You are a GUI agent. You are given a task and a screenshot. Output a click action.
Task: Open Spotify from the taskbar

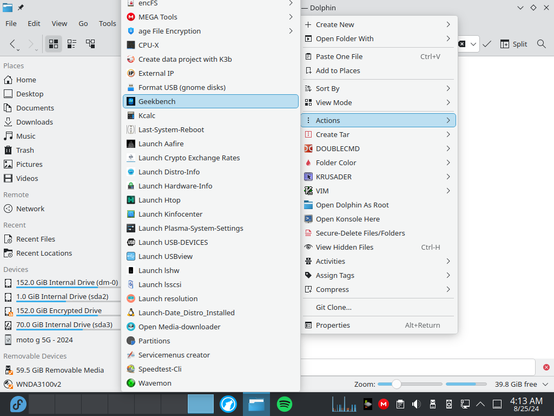[285, 404]
